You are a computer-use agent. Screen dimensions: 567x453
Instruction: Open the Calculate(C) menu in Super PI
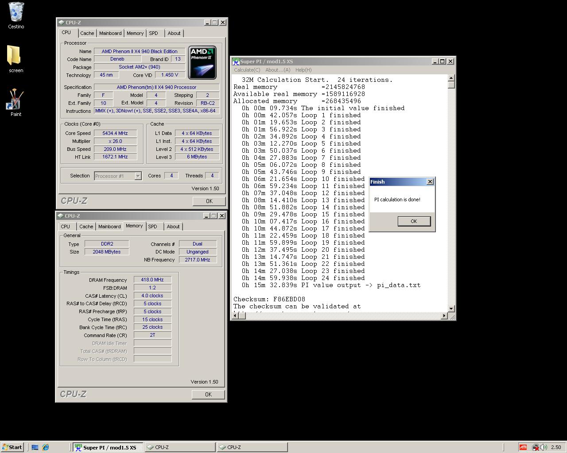coord(247,70)
